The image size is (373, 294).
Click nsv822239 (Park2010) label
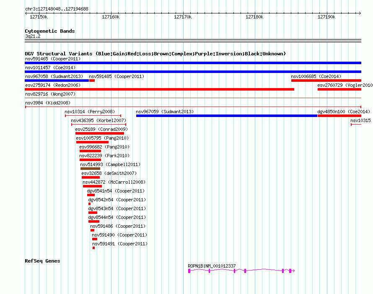pos(104,156)
